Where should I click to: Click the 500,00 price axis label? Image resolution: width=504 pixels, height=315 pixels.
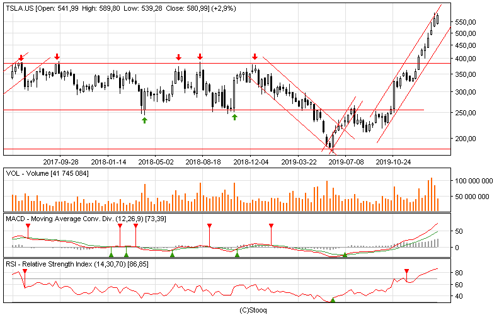(x=466, y=33)
